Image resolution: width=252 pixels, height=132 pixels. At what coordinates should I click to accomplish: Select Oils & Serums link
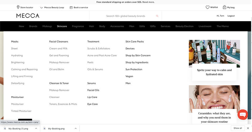click(95, 70)
